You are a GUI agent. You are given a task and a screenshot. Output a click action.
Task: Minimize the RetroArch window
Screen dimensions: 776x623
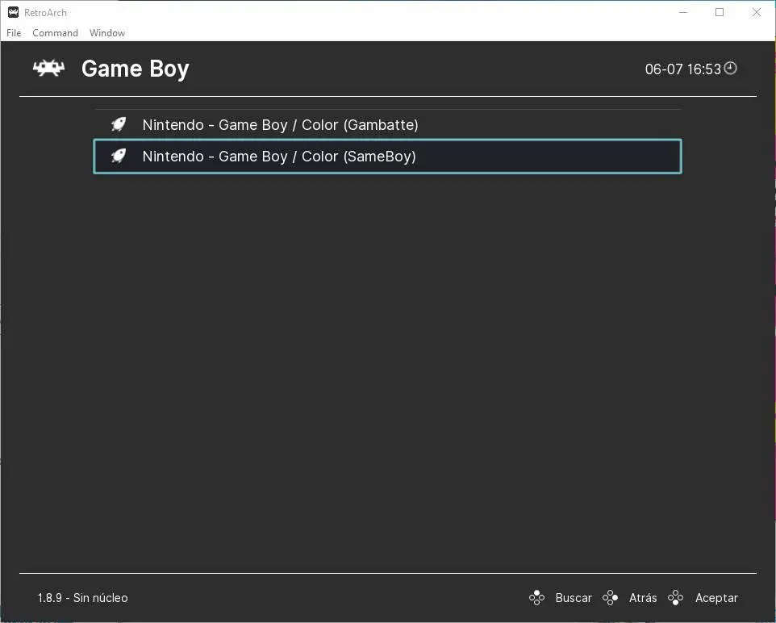[x=683, y=12]
